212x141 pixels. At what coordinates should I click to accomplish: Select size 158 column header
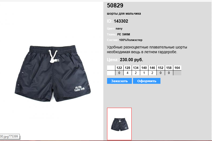[x=169, y=68]
